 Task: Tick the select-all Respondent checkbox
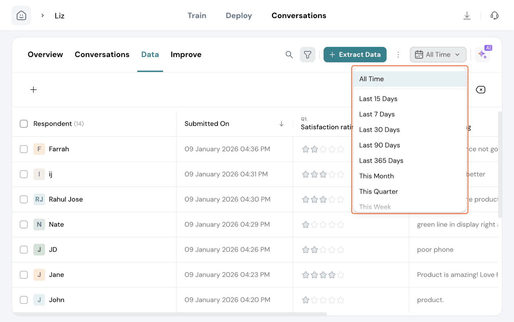pos(24,124)
